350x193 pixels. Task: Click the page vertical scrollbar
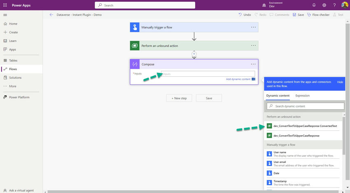coord(347,103)
